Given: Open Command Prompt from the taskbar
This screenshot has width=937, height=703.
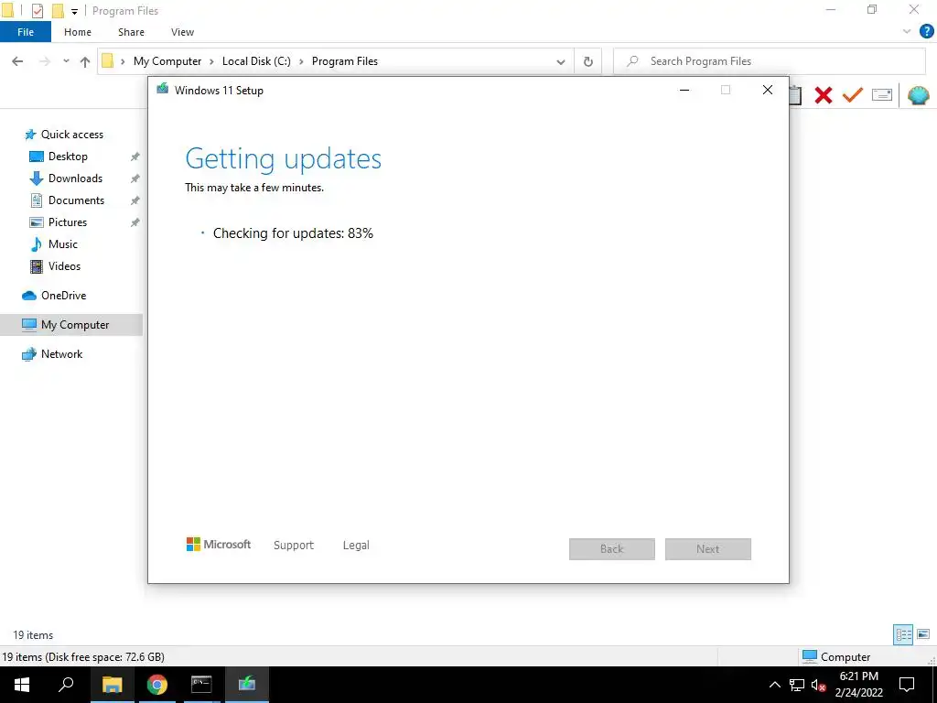Looking at the screenshot, I should 201,685.
